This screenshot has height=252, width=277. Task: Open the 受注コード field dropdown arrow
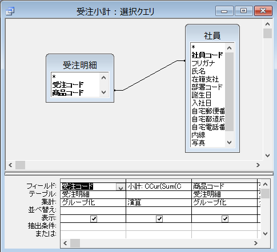point(121,187)
